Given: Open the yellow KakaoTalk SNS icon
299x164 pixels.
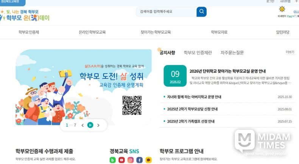Looking at the screenshot, I should coord(148,160).
